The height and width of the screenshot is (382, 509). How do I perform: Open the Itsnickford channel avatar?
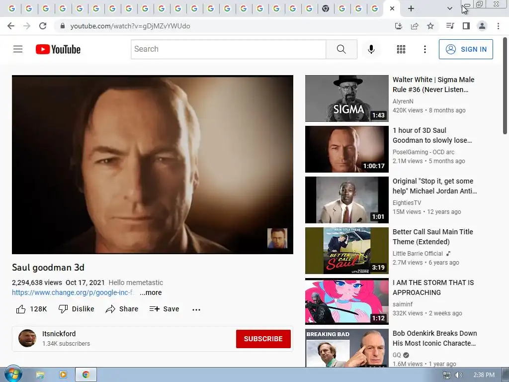(27, 338)
